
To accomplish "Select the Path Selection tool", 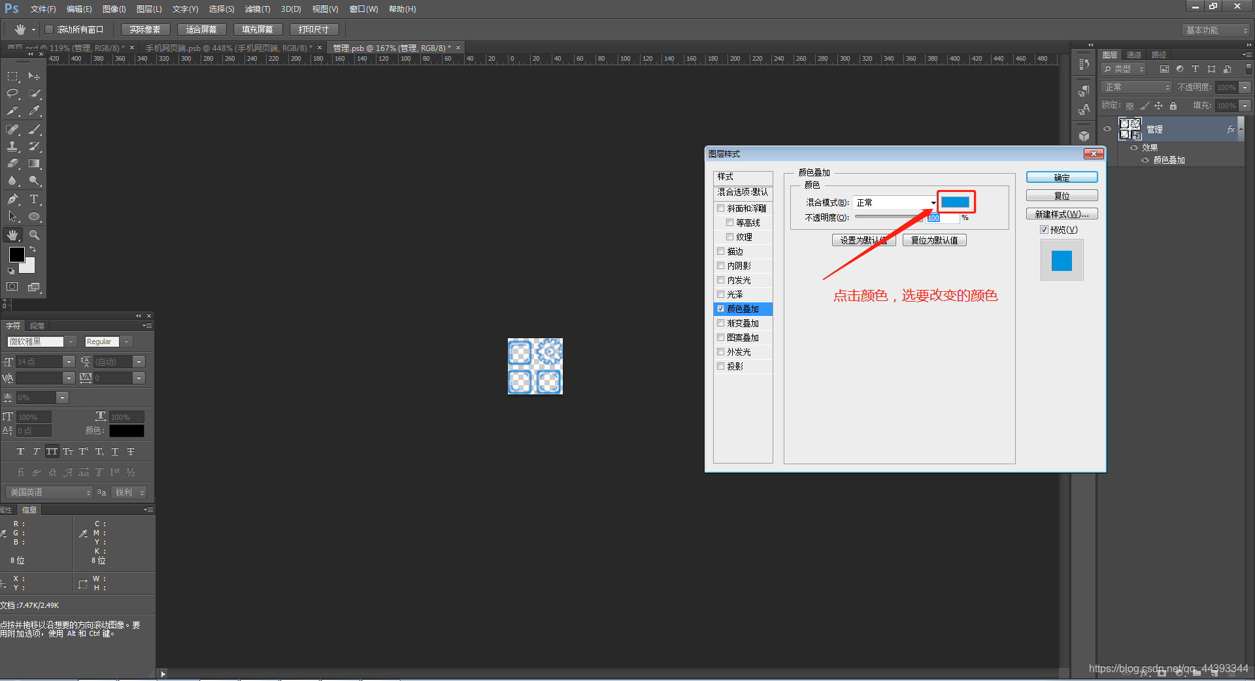I will tap(12, 217).
